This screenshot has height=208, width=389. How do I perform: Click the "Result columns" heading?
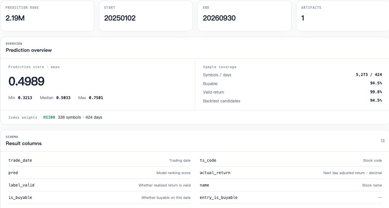(24, 143)
